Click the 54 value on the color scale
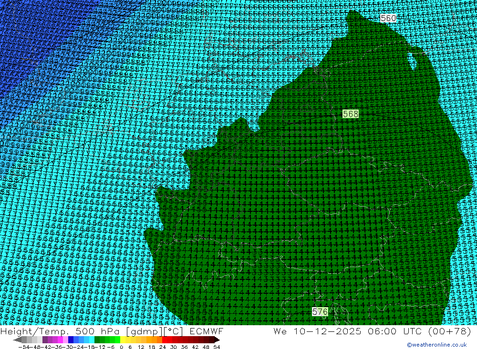The image size is (477, 349). pyautogui.click(x=217, y=347)
